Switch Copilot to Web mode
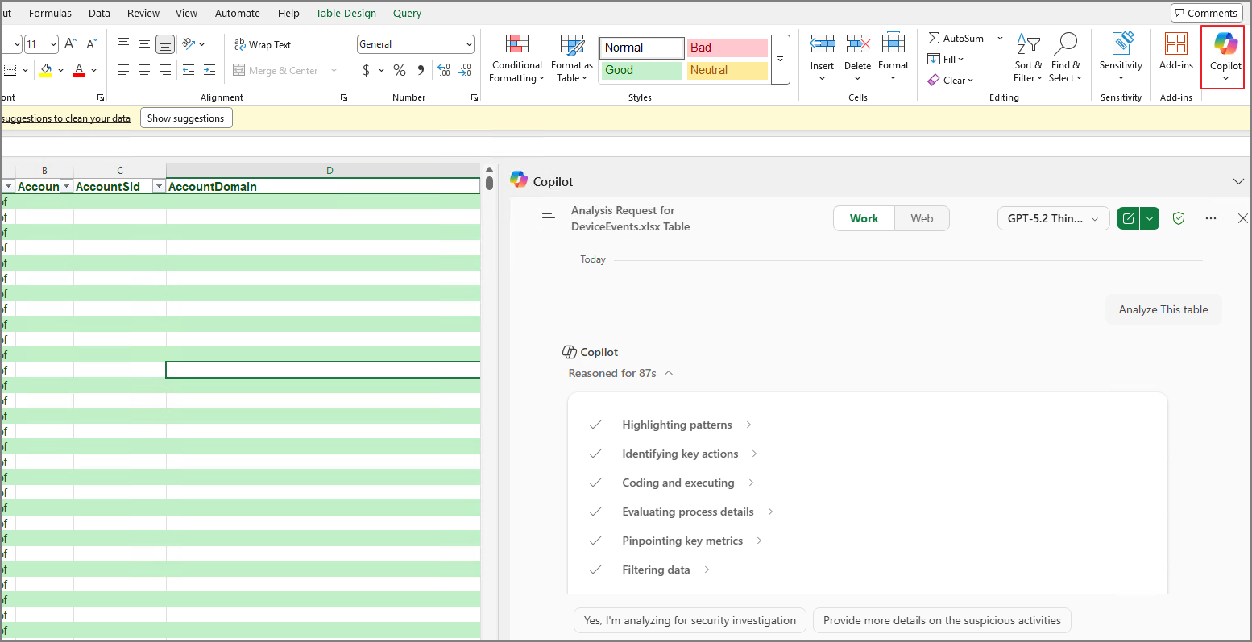This screenshot has width=1252, height=642. coord(922,218)
